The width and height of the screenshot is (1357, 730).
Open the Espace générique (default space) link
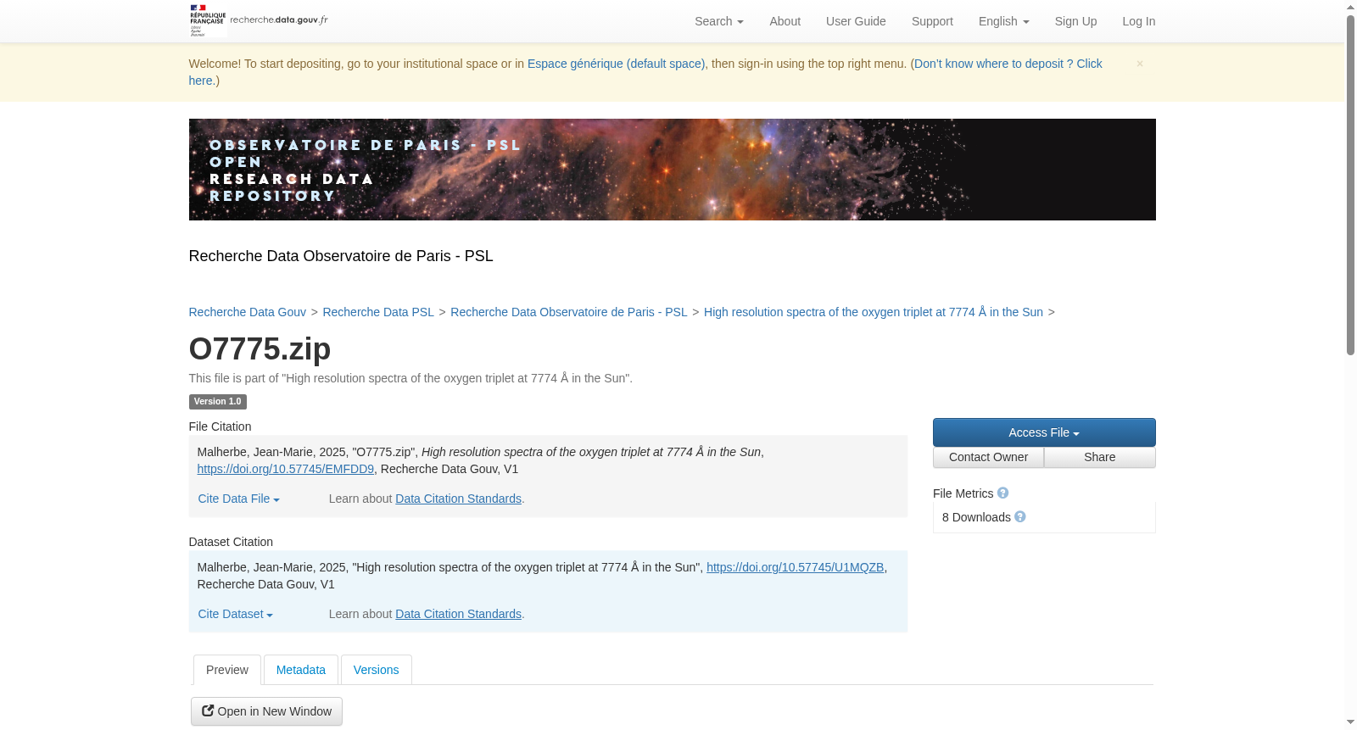tap(616, 64)
